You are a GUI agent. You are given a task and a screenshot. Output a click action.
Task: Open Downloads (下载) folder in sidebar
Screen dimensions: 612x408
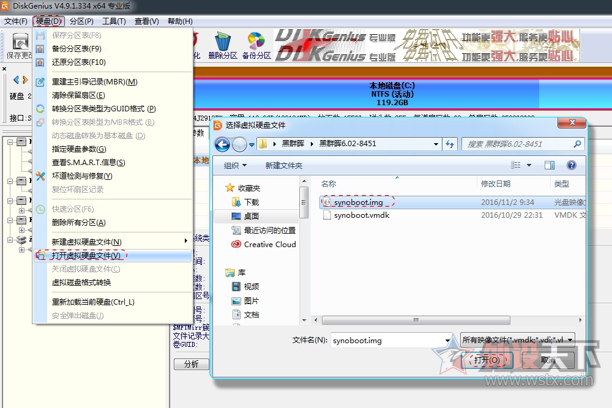pos(245,202)
